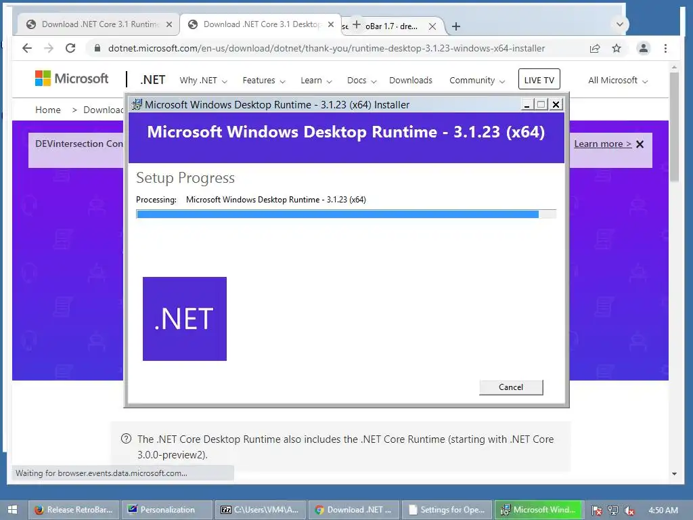Screen dimensions: 693x520
Task: Click the network tray icon
Action: [x=613, y=511]
